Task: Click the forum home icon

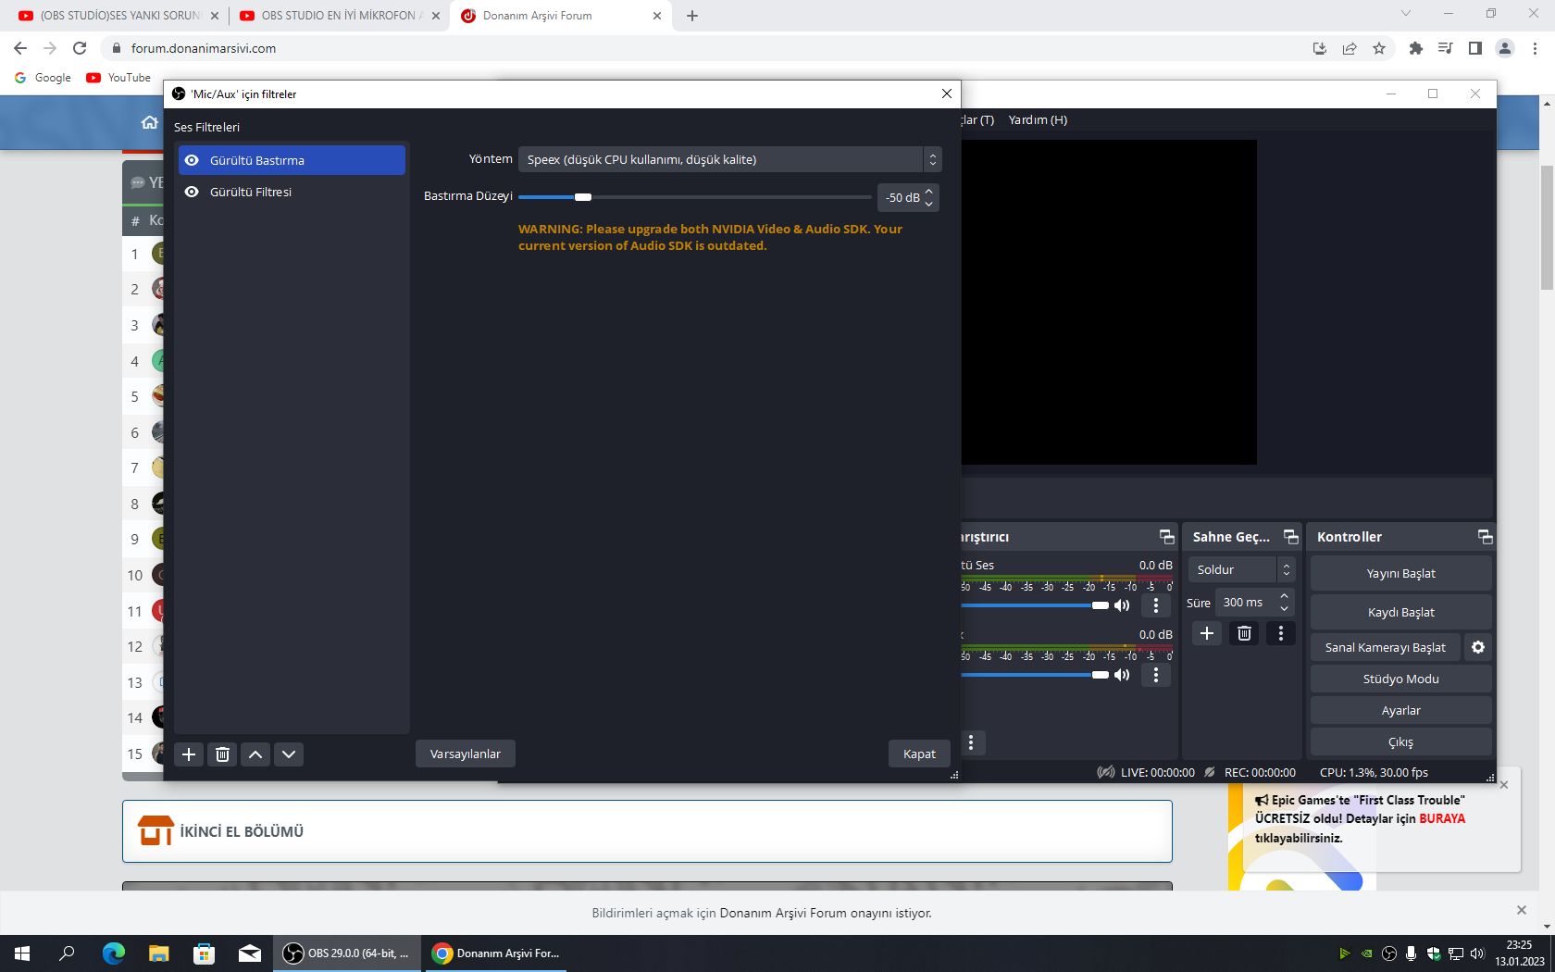Action: click(149, 122)
